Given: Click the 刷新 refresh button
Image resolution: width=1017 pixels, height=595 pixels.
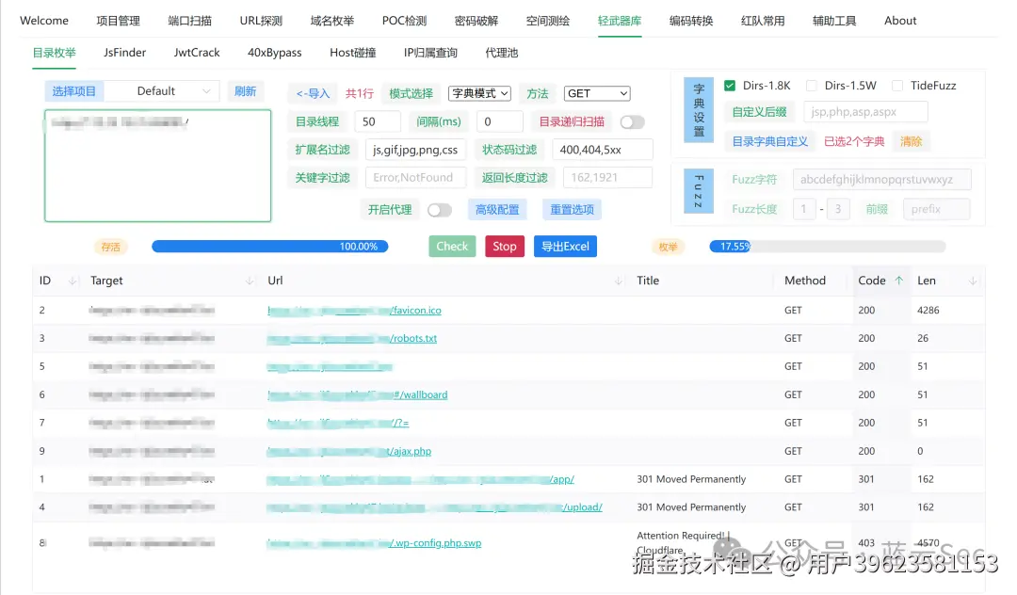Looking at the screenshot, I should 245,91.
